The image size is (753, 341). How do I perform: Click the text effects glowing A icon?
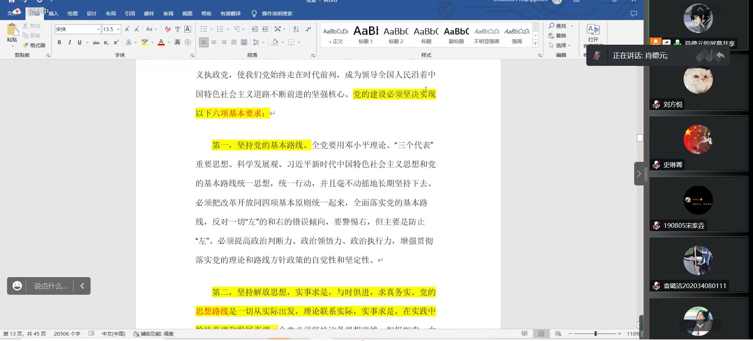click(129, 42)
